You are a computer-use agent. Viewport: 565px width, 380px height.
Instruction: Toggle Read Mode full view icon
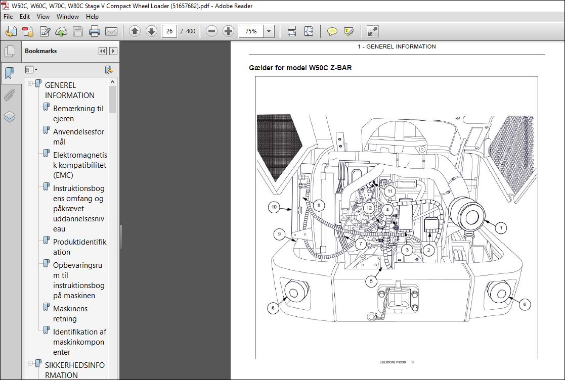click(x=372, y=31)
